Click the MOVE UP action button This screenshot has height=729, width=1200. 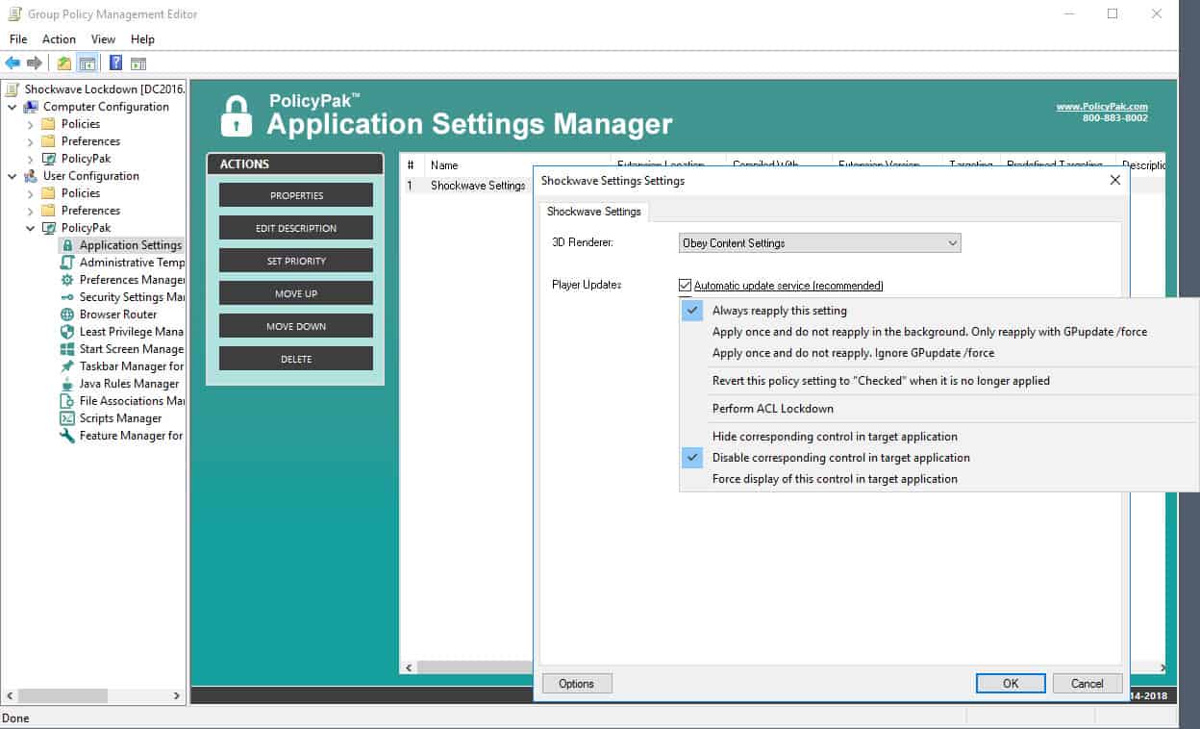pyautogui.click(x=296, y=293)
